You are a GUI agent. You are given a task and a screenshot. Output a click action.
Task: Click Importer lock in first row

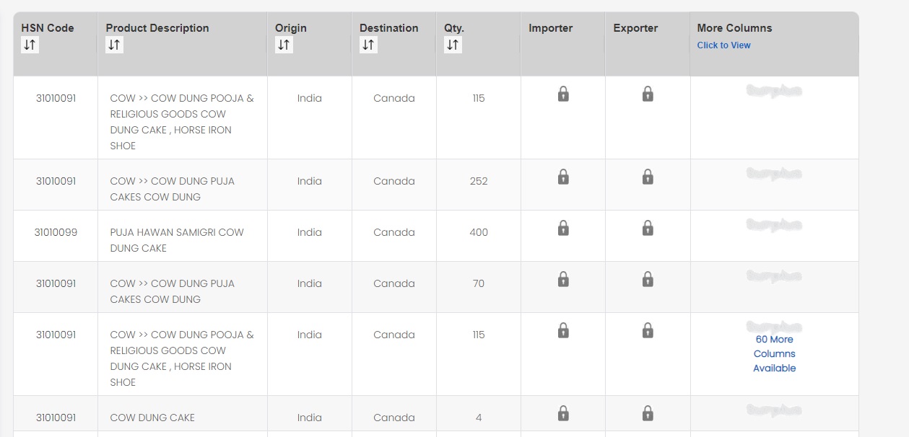pyautogui.click(x=563, y=94)
